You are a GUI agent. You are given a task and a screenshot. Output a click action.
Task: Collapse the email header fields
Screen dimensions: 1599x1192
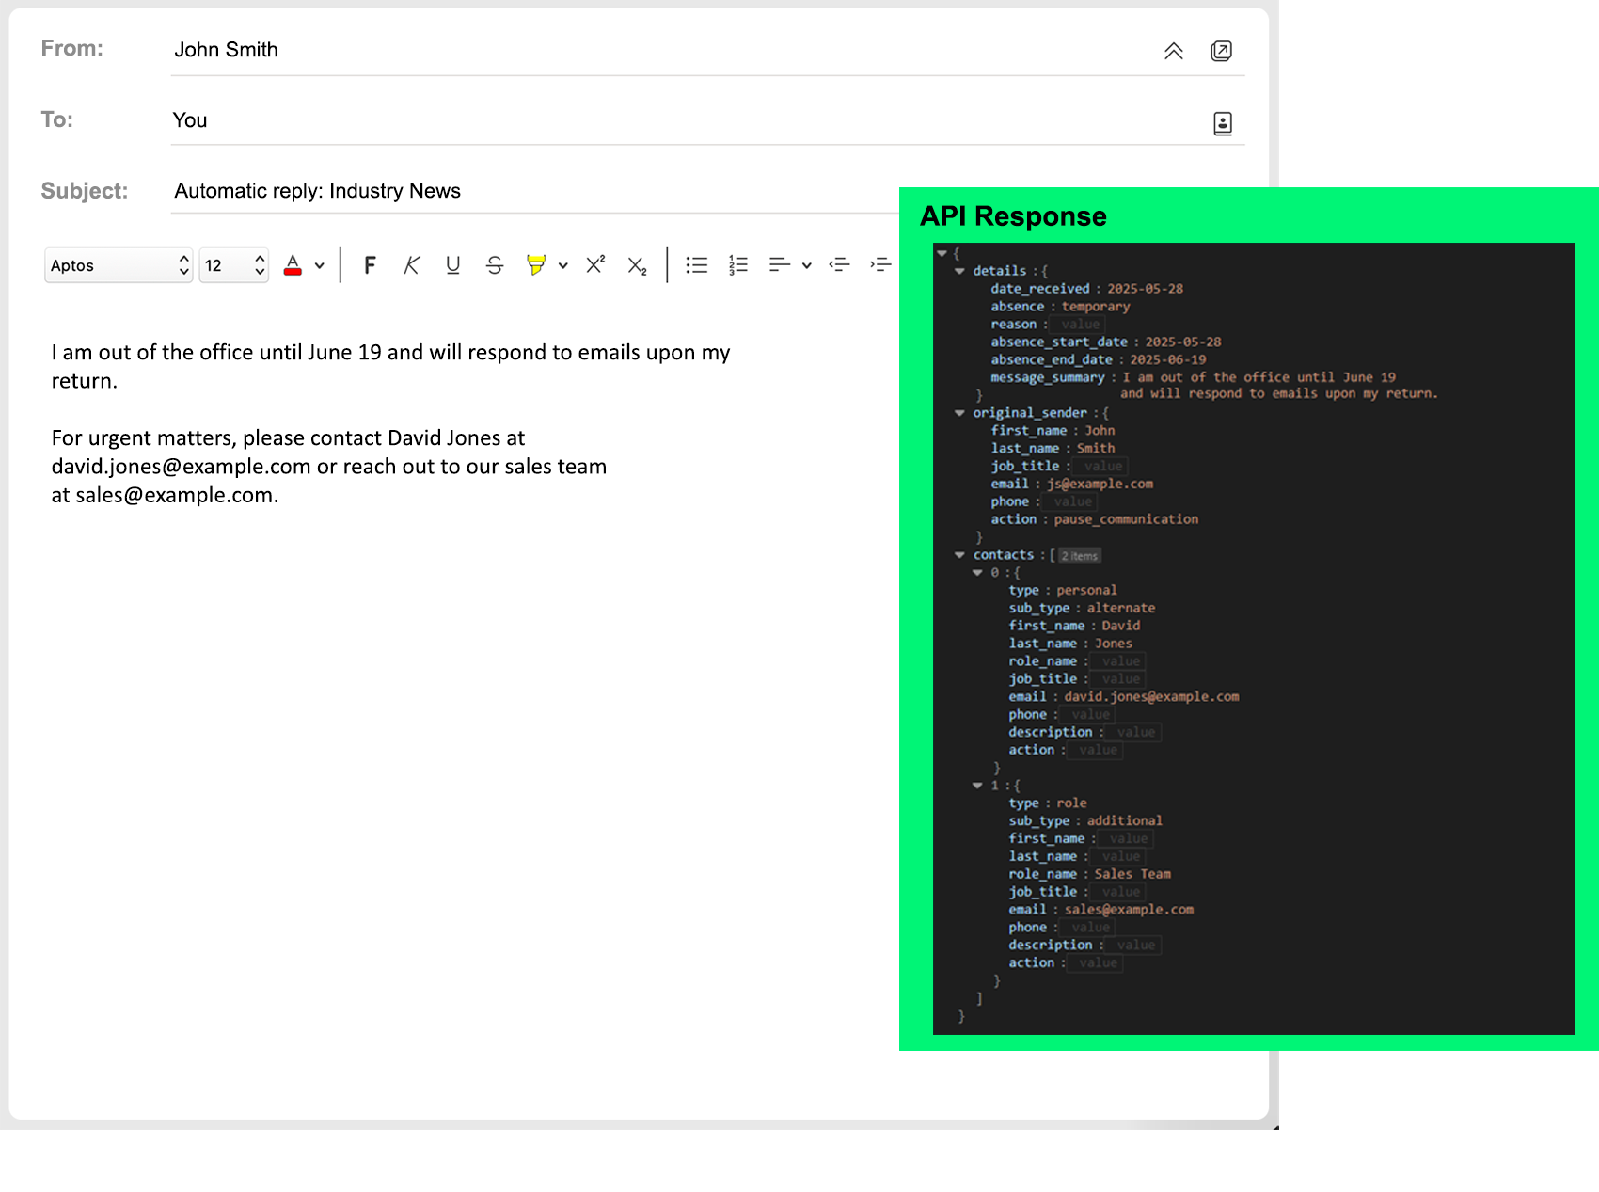coord(1173,51)
